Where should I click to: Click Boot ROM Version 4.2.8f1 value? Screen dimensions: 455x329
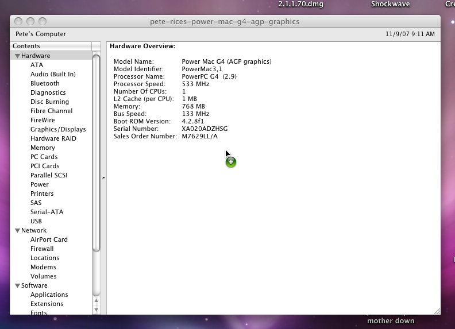pyautogui.click(x=192, y=121)
